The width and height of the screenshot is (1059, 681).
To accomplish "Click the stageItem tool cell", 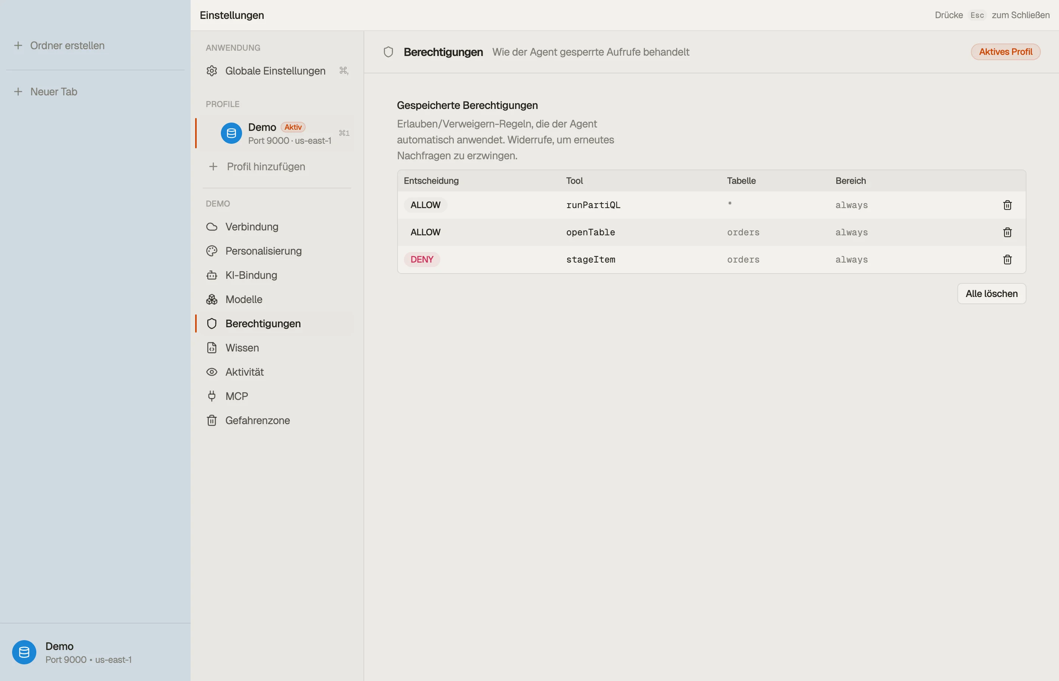I will (590, 260).
